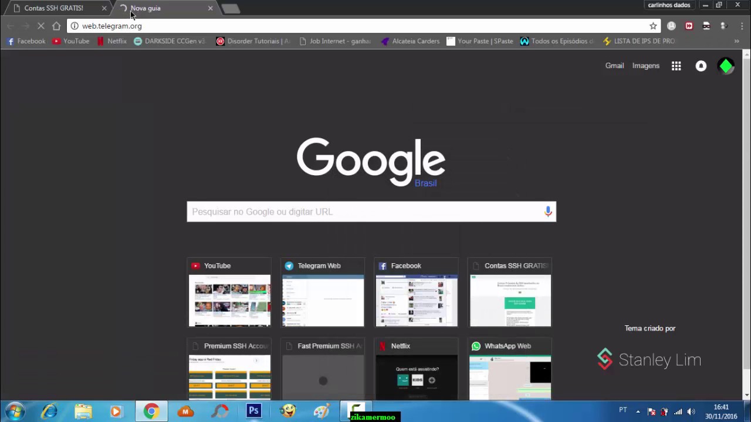Close the Contas SSH GRATIS tab
Screen dimensions: 751x422
point(104,8)
